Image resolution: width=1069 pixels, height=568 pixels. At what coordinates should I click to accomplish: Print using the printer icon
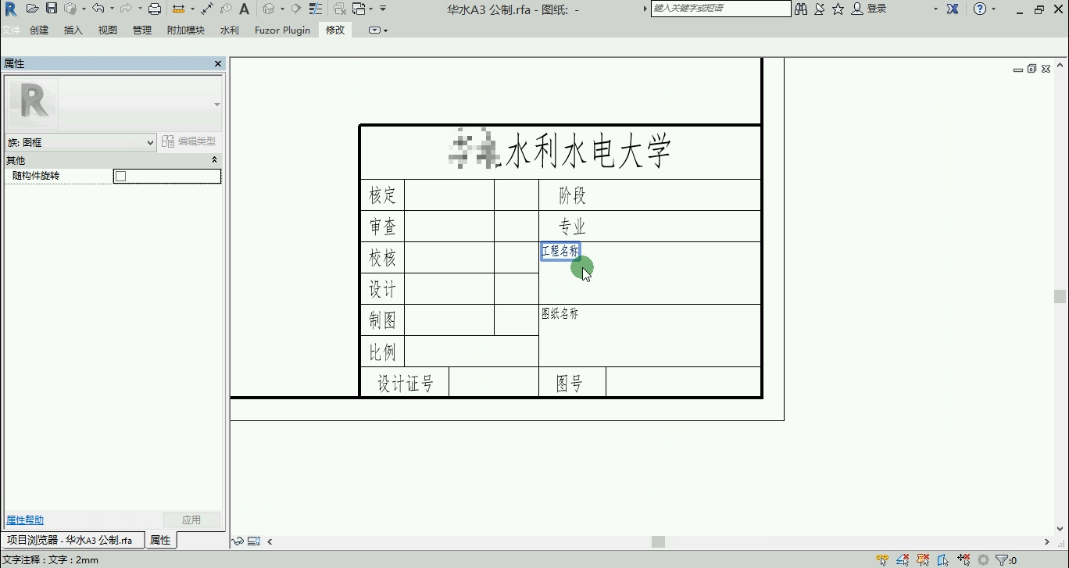coord(155,9)
